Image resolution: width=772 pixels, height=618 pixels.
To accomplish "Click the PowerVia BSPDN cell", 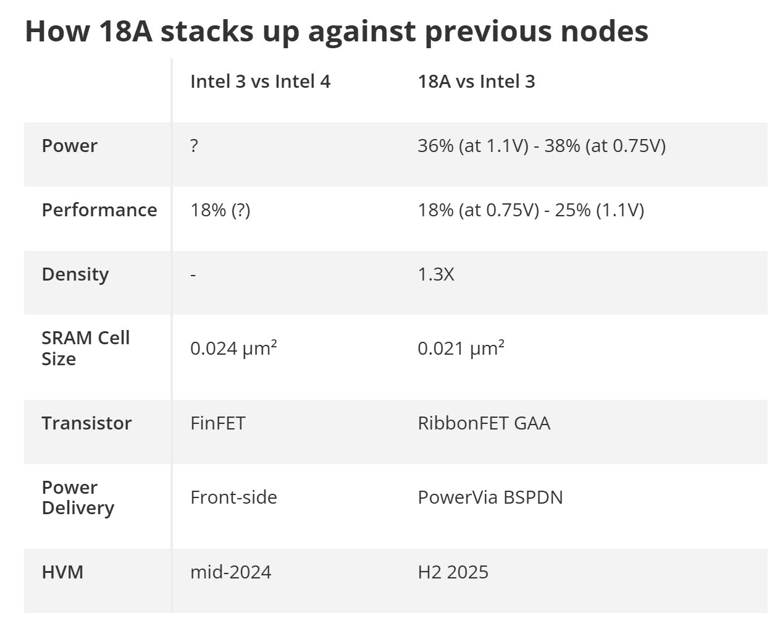I will (490, 497).
